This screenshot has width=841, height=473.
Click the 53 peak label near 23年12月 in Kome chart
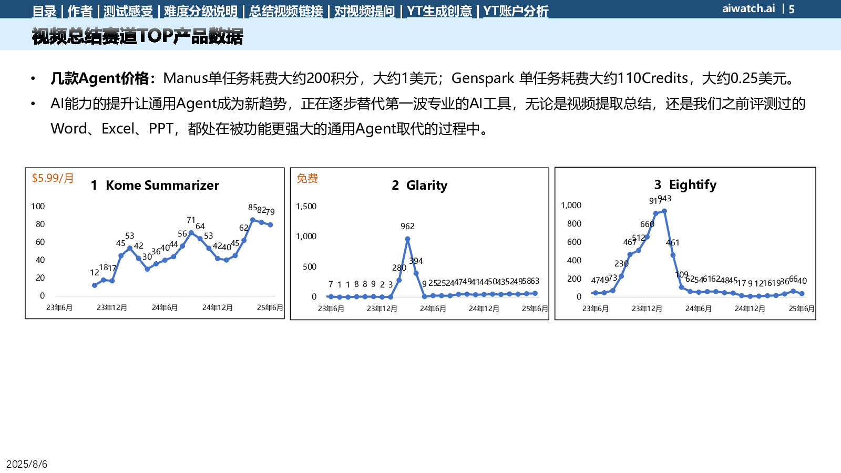coord(129,235)
